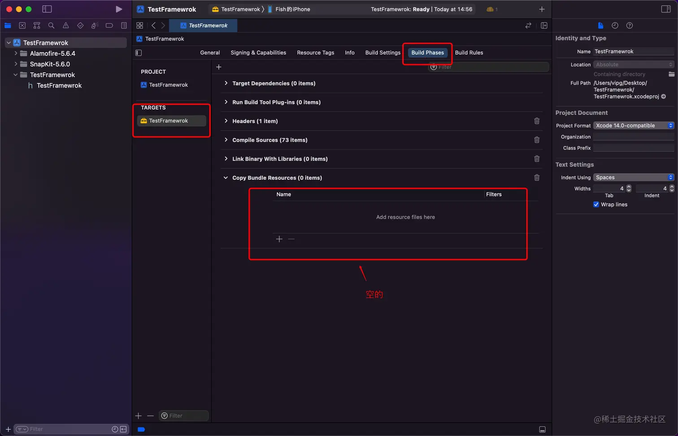678x436 pixels.
Task: Go forward in editor history
Action: click(x=163, y=26)
